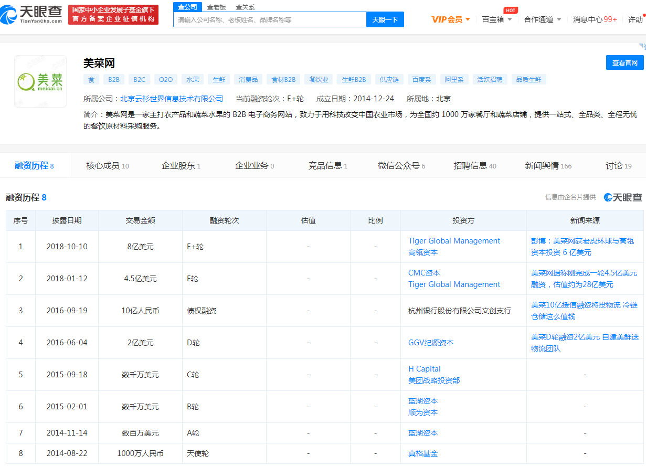The image size is (646, 466).
Task: Click the 融资轮次 column header
Action: 224,220
